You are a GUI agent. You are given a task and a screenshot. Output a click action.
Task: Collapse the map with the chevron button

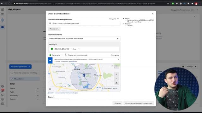pyautogui.click(x=116, y=67)
